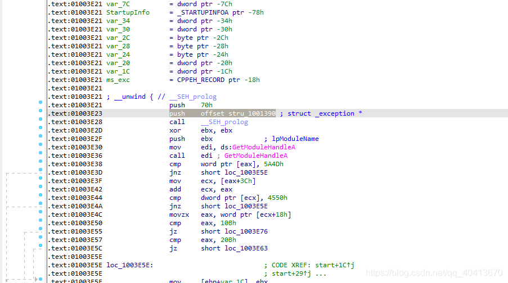Select var_20 variable definition
508x283 pixels.
(118, 63)
